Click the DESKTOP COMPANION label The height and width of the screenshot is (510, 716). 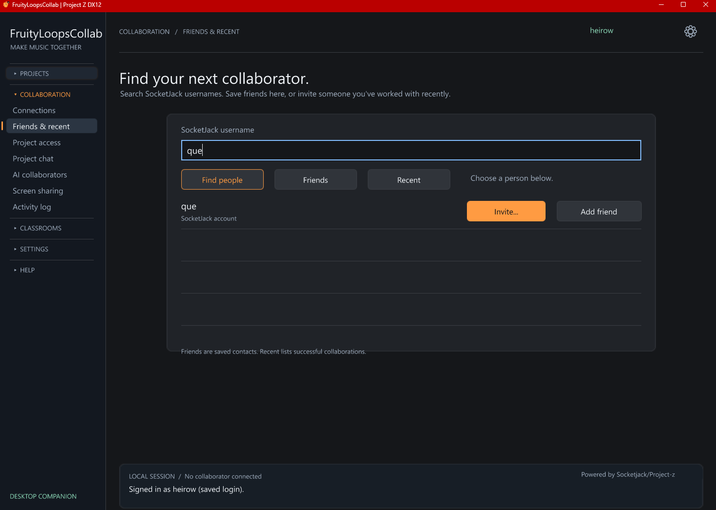(43, 496)
